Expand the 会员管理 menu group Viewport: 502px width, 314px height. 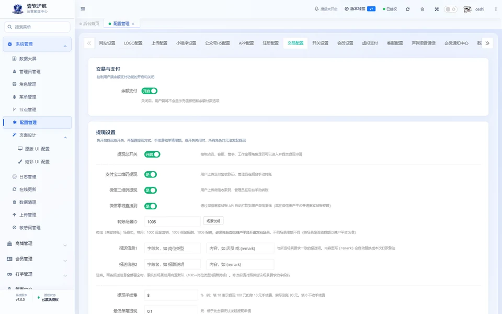point(37,259)
